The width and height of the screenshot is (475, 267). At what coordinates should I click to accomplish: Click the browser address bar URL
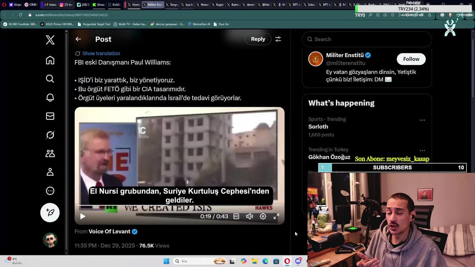(x=72, y=15)
